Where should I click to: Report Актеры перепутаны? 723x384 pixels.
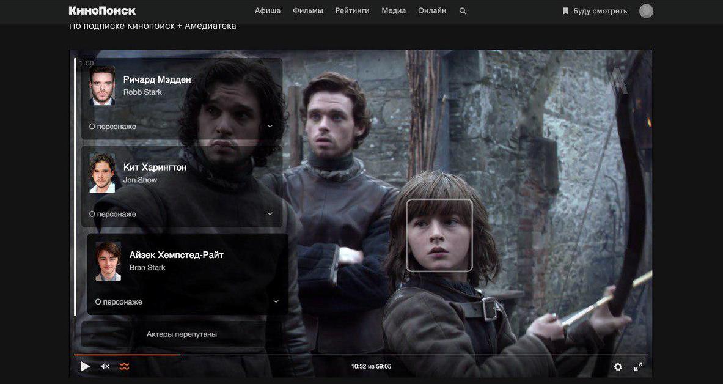[x=182, y=334]
